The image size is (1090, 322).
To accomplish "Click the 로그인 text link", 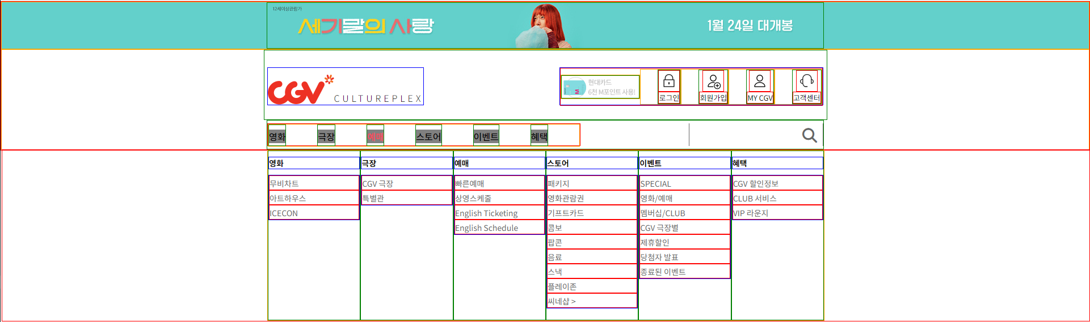I will pyautogui.click(x=669, y=98).
